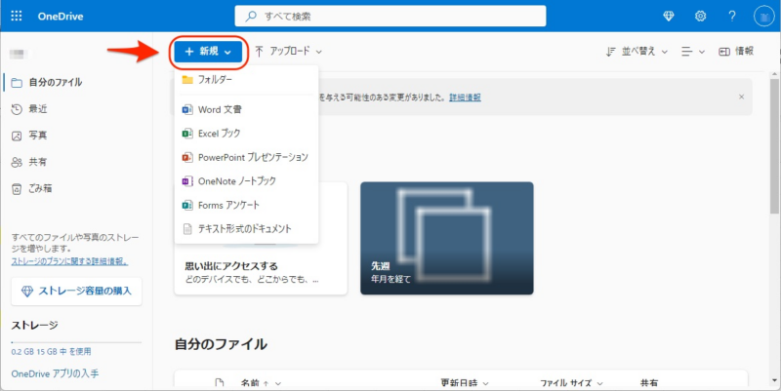Open the premium diamond icon in header
The height and width of the screenshot is (391, 781).
click(669, 16)
